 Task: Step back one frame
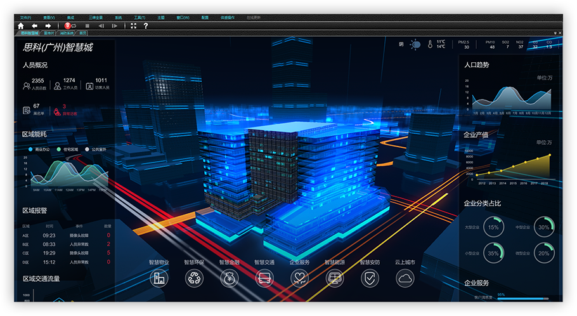(101, 26)
